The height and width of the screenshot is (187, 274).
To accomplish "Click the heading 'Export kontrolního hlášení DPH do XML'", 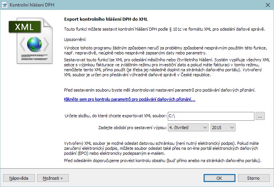I will (105, 19).
